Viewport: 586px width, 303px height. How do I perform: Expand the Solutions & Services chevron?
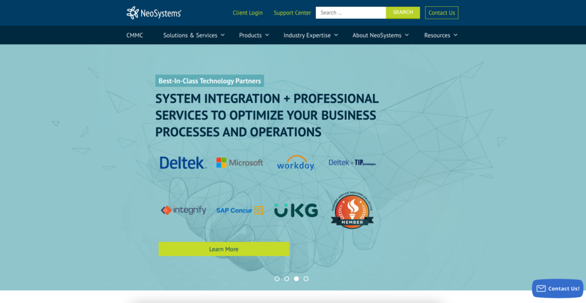tap(223, 35)
